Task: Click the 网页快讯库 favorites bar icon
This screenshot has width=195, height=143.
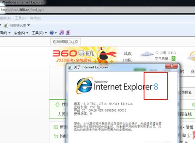Action: [x=6, y=25]
